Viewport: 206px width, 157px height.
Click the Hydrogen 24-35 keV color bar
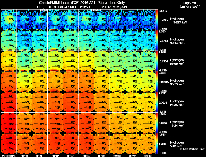click(x=157, y=102)
